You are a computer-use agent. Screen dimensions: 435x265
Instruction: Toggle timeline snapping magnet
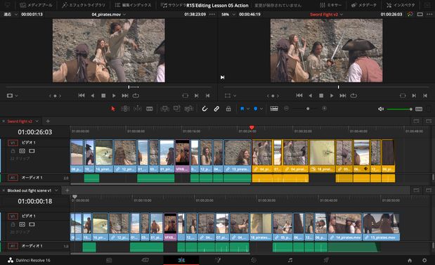tap(204, 109)
